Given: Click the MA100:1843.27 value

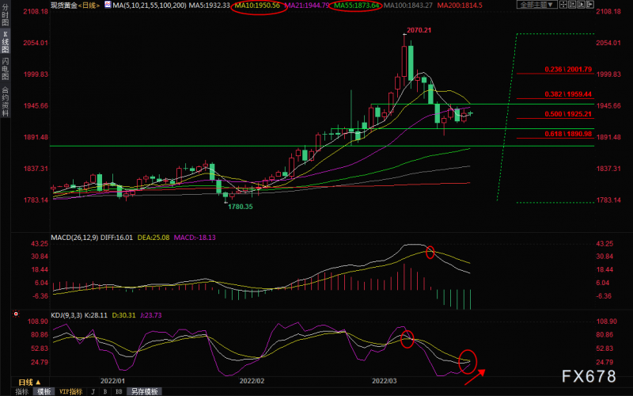Looking at the screenshot, I should 407,6.
